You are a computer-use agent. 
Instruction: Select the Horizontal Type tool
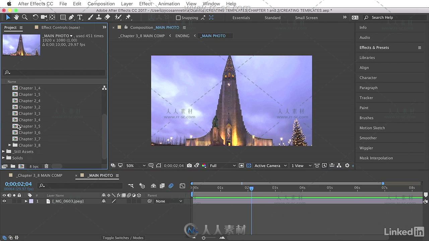[x=80, y=17]
